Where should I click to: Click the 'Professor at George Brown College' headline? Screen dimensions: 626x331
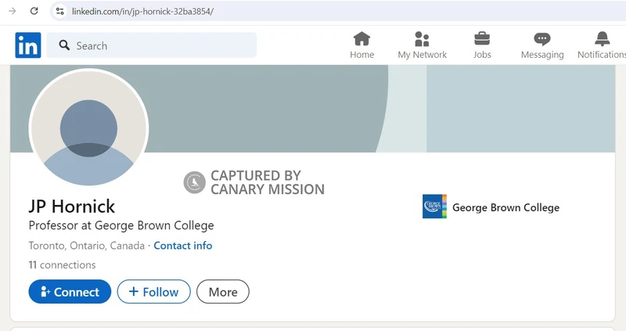pos(121,225)
